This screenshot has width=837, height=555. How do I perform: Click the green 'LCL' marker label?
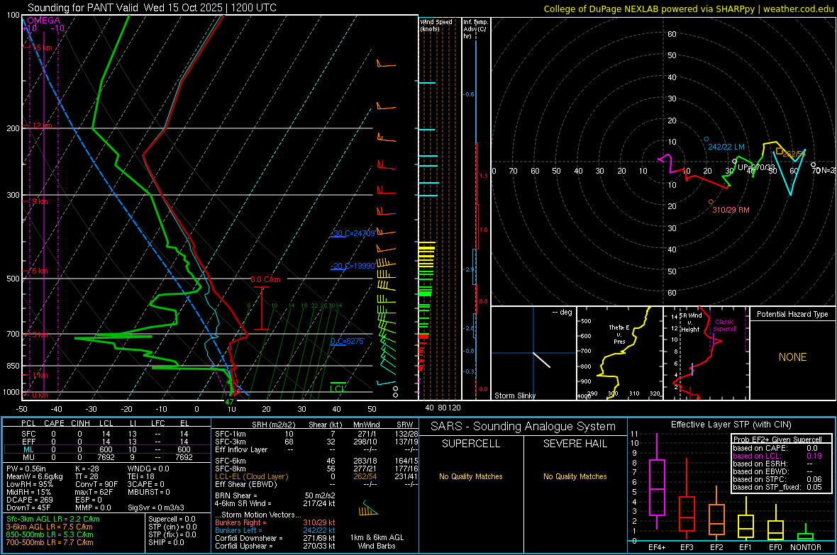click(338, 388)
